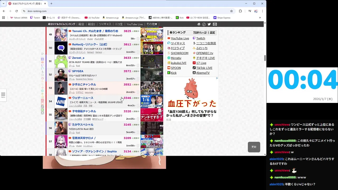Open the TOPページ link
The width and height of the screenshot is (338, 190).
point(200,32)
